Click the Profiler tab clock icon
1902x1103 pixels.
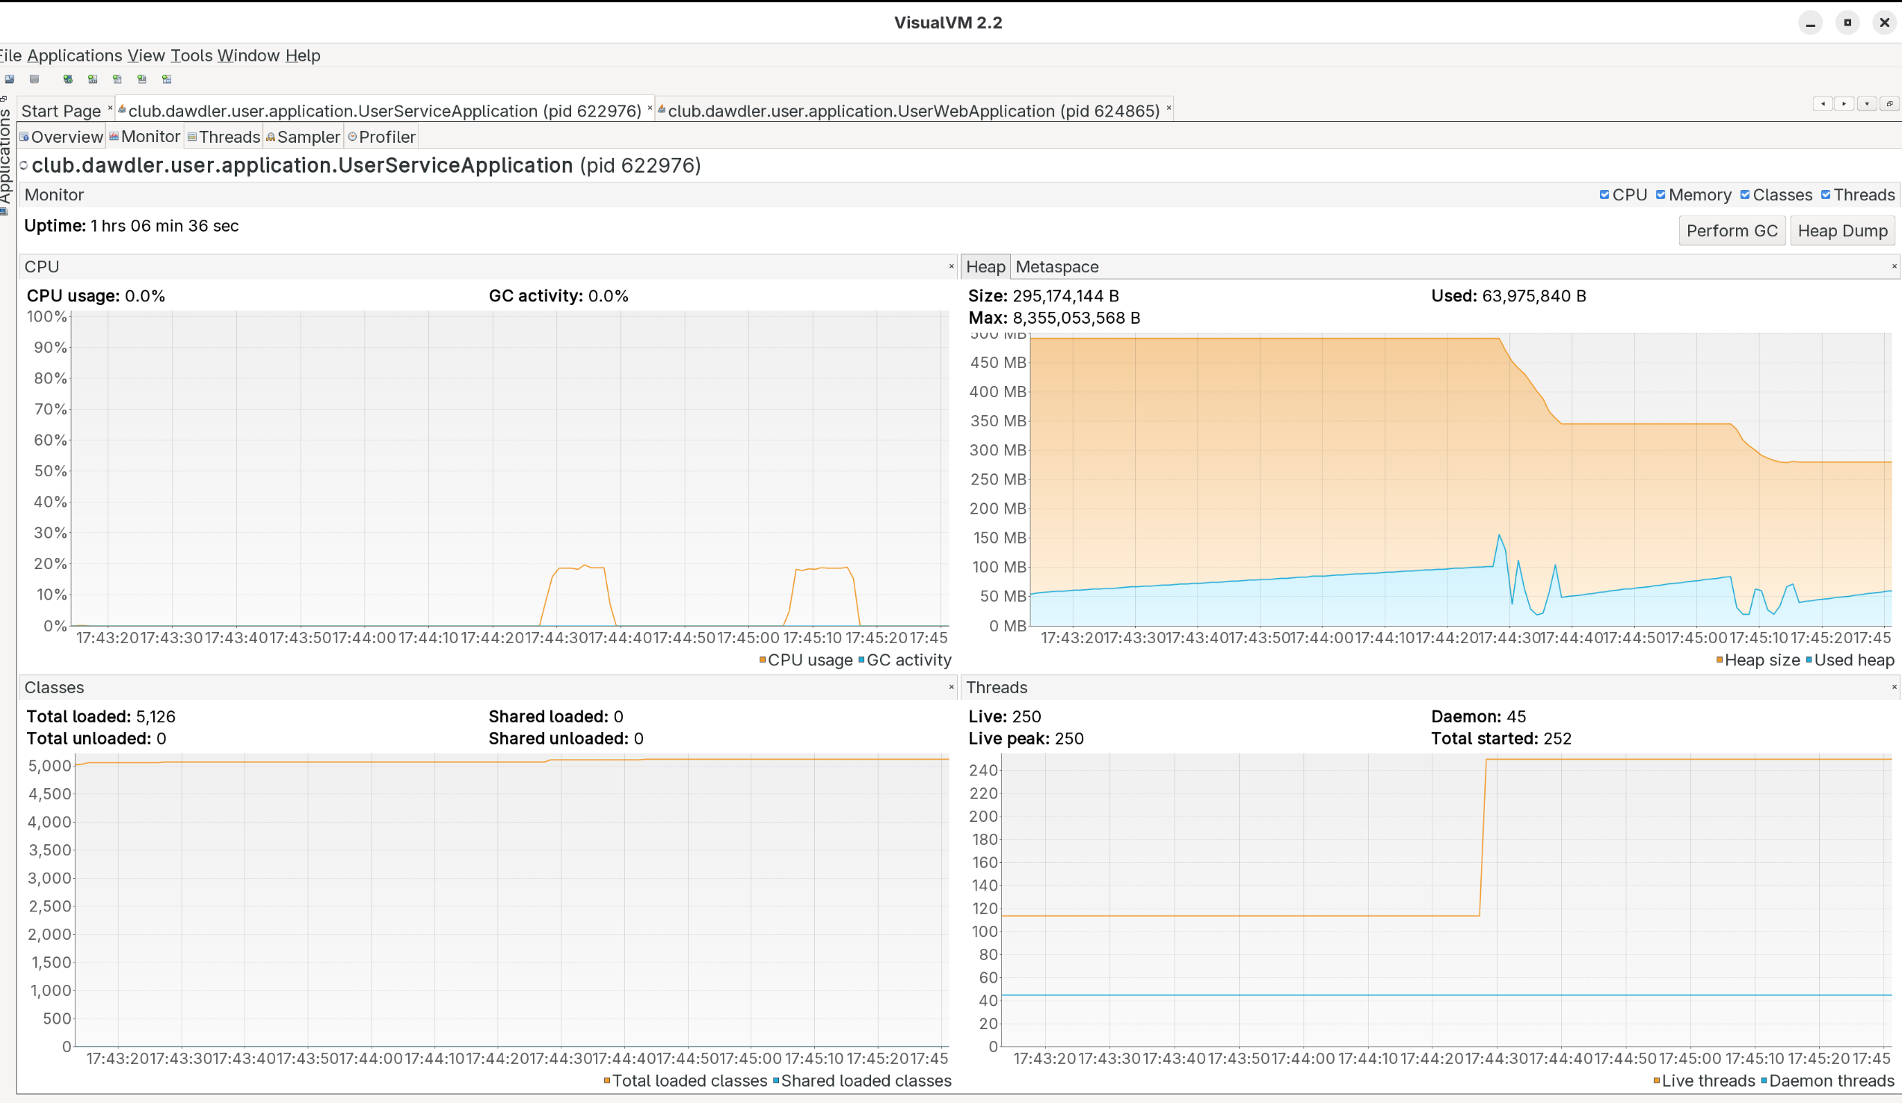(x=351, y=137)
